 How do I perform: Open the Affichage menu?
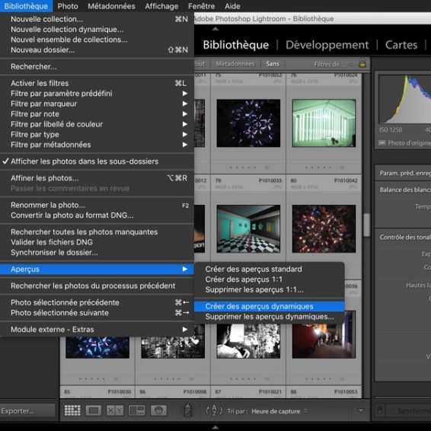pyautogui.click(x=161, y=6)
